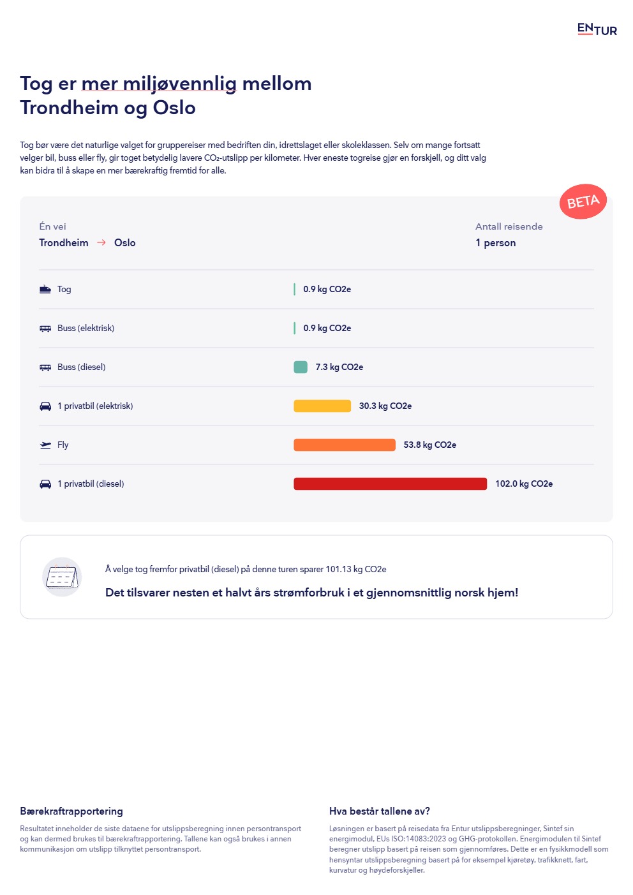Click the arrow between Trondheim and Oslo
Screen dimensions: 633x895
point(101,243)
